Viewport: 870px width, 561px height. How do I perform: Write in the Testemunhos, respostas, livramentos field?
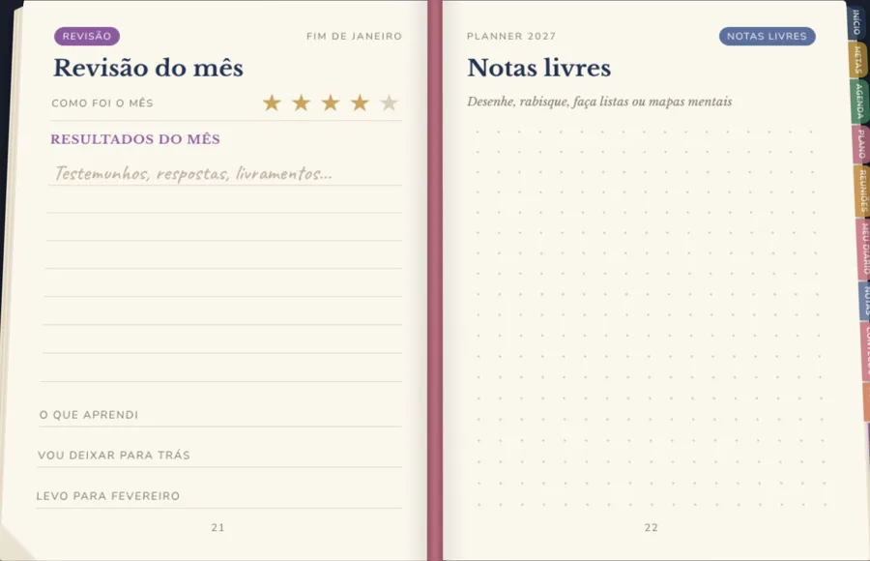[224, 173]
